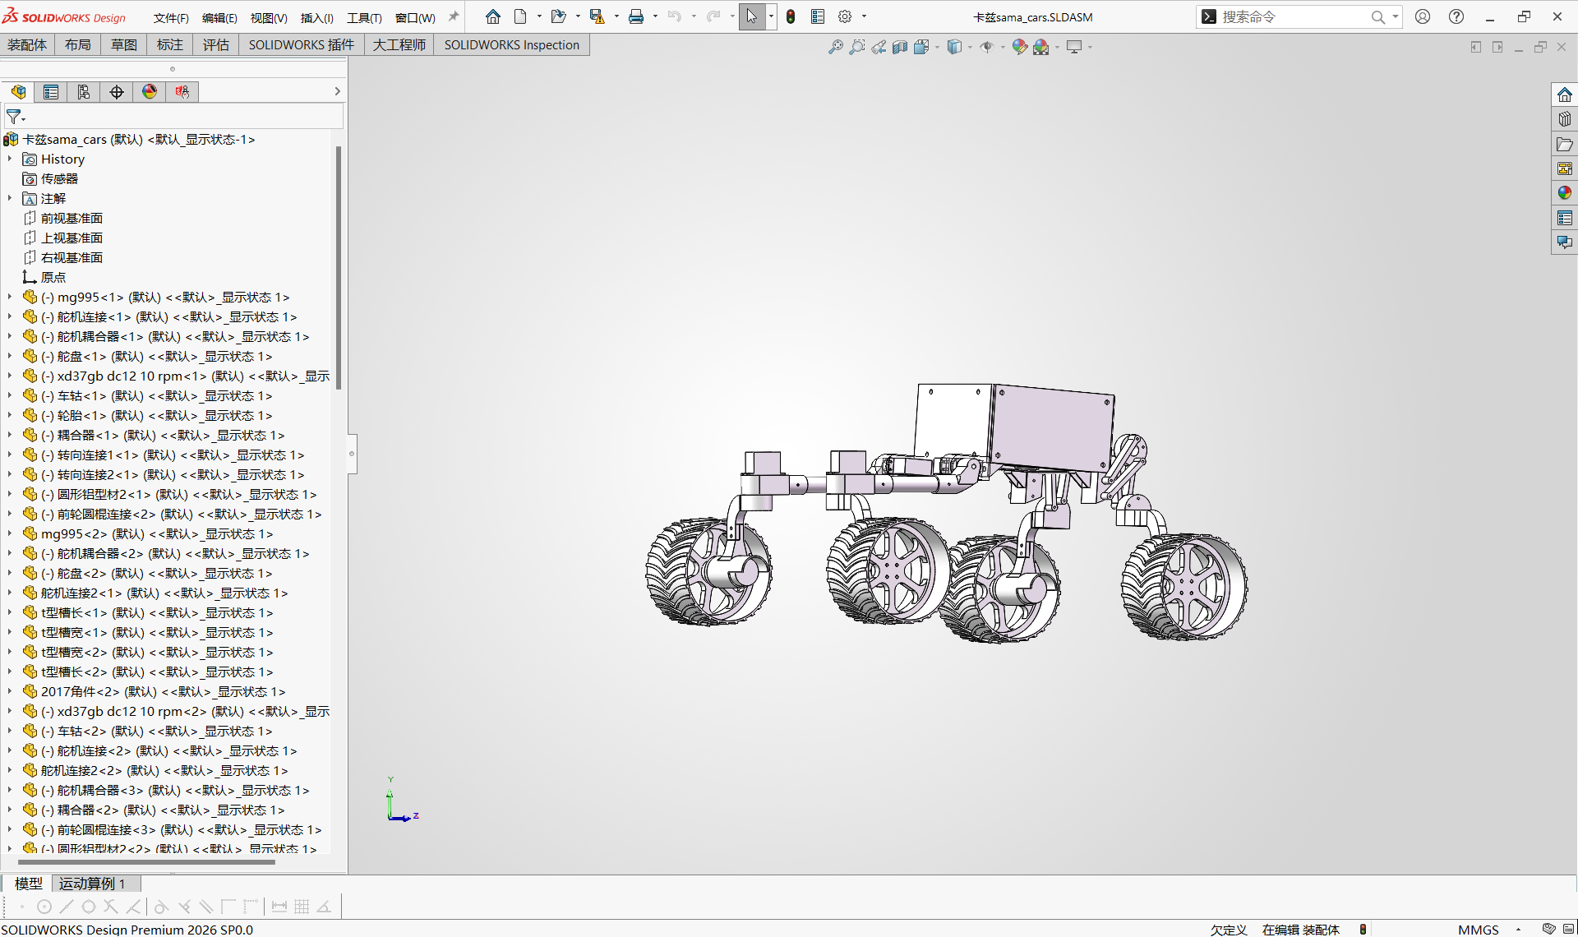Open the unit system MMGS dropdown

[1518, 930]
